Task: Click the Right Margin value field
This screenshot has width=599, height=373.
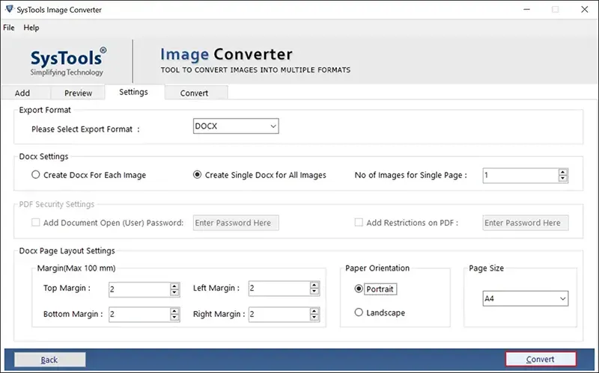Action: click(x=279, y=315)
